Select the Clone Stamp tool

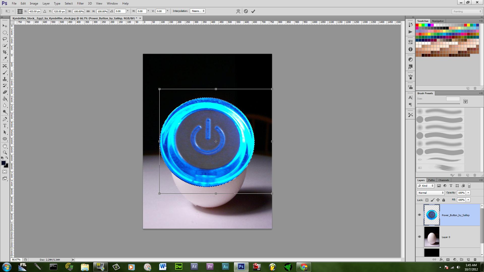coord(5,79)
